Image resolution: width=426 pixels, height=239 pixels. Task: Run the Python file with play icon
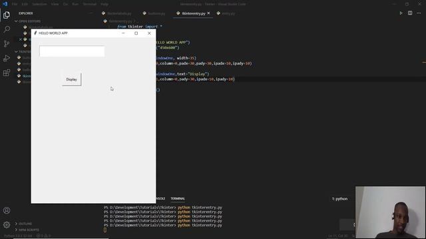pyautogui.click(x=401, y=13)
